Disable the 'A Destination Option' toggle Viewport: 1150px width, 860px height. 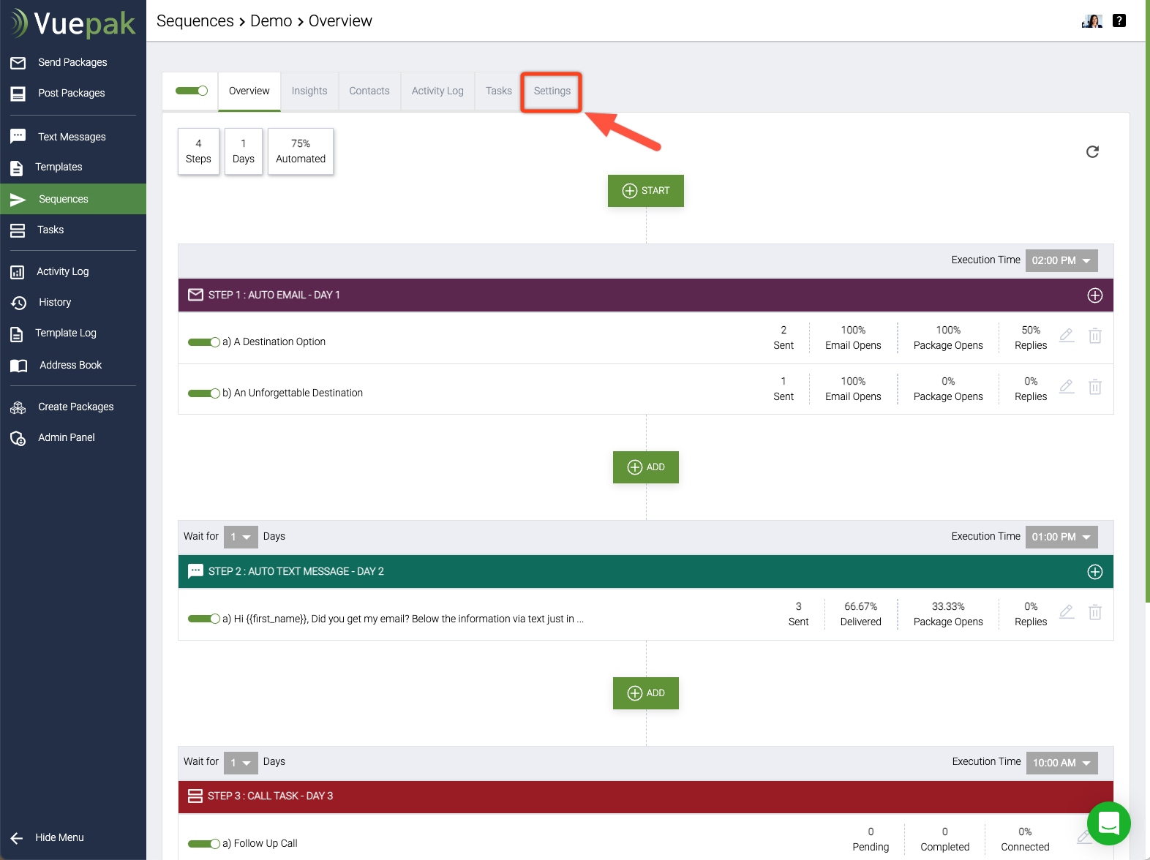coord(203,342)
